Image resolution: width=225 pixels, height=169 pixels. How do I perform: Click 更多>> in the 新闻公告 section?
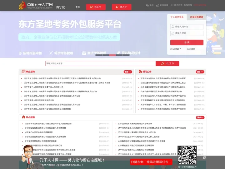click(200, 72)
